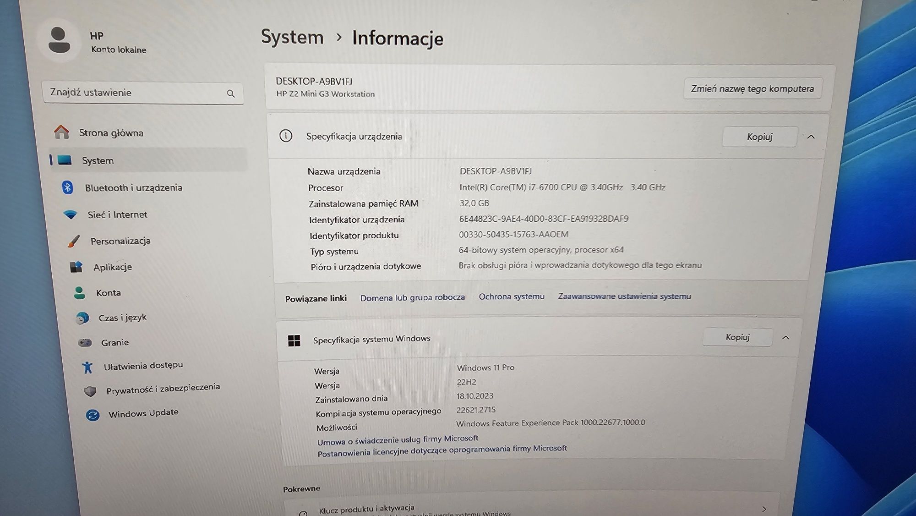The width and height of the screenshot is (916, 516).
Task: Click the Granie gamepad icon
Action: tap(85, 342)
